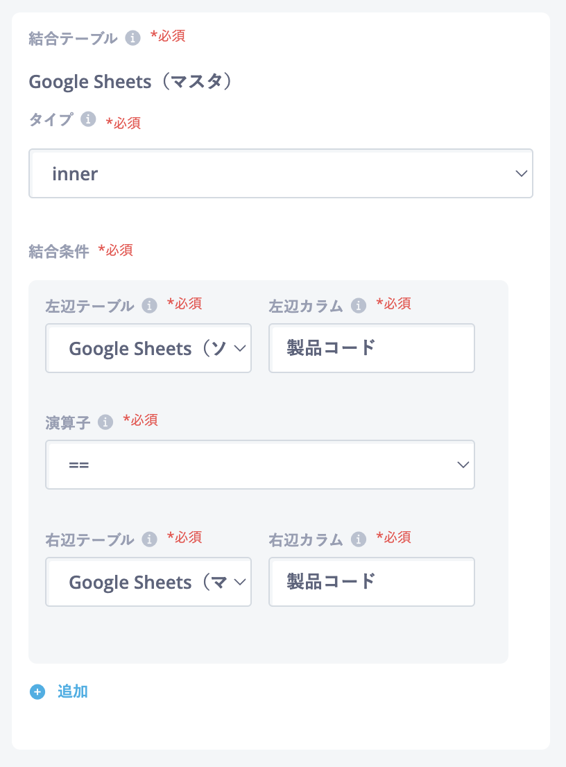The height and width of the screenshot is (767, 566).
Task: Click the 結合テーブル field label
Action: 73,38
